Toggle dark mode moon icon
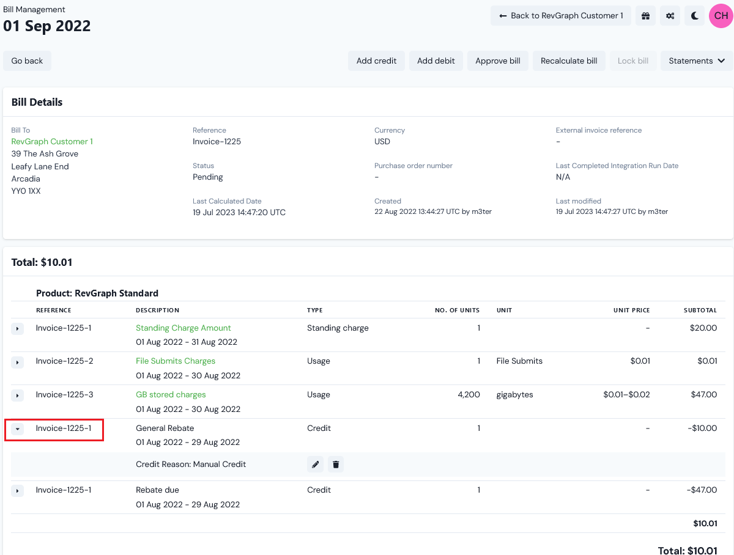The image size is (734, 555). click(695, 16)
